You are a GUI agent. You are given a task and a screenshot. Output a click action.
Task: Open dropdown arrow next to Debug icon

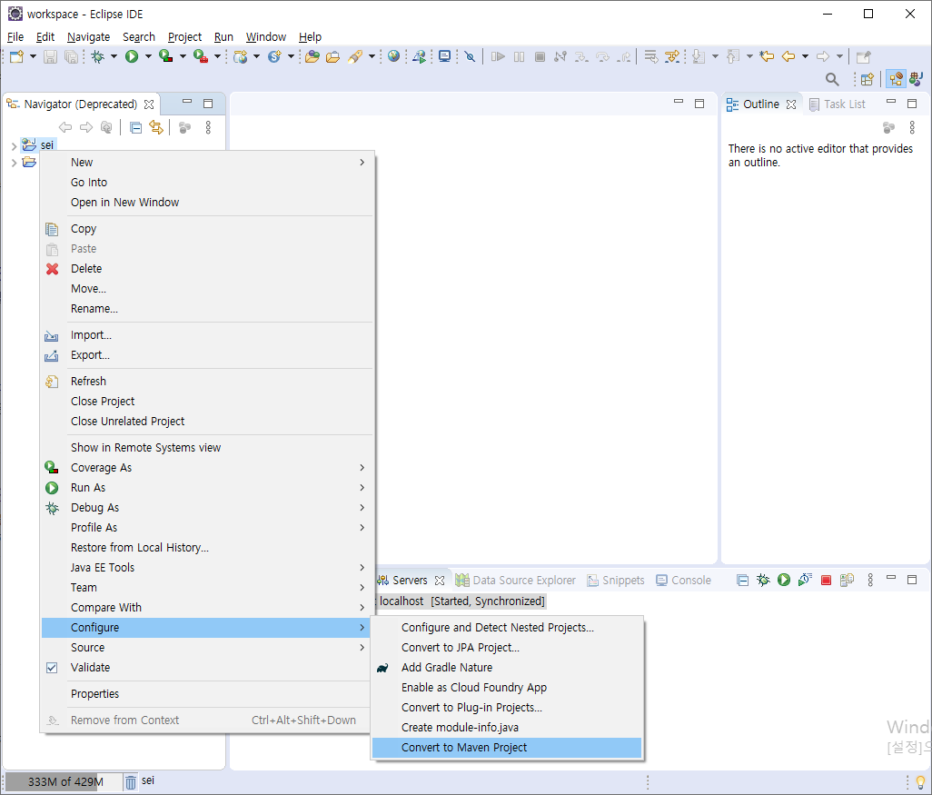pos(114,56)
